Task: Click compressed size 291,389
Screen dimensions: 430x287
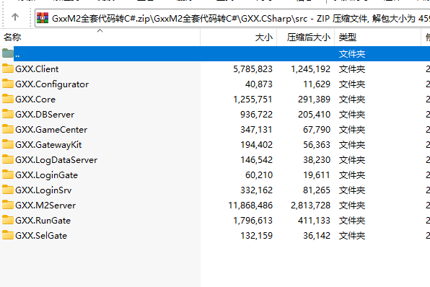Action: [315, 100]
